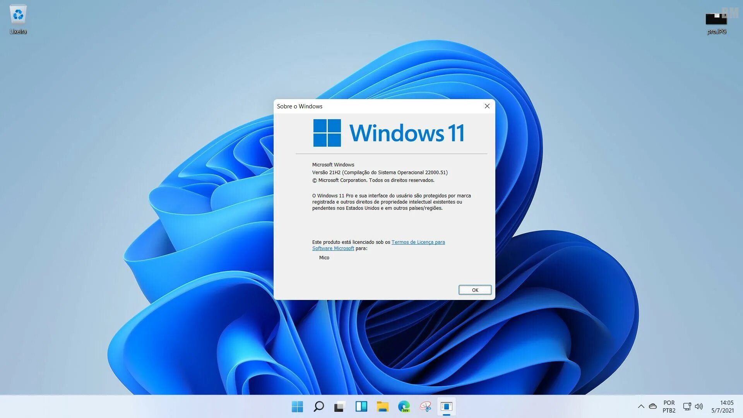Open Termos de Licença para link
This screenshot has width=743, height=418.
(418, 242)
